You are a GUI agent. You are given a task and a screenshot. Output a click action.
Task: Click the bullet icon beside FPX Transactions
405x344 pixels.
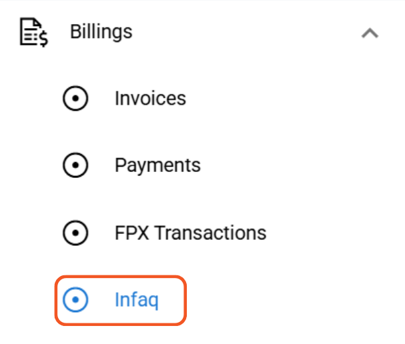pos(75,233)
